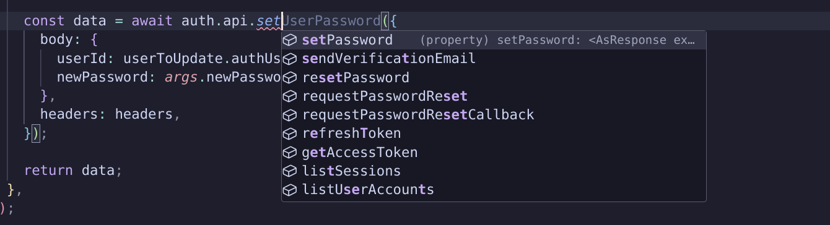Click the cube icon beside resetPassword
This screenshot has width=830, height=225.
point(290,78)
